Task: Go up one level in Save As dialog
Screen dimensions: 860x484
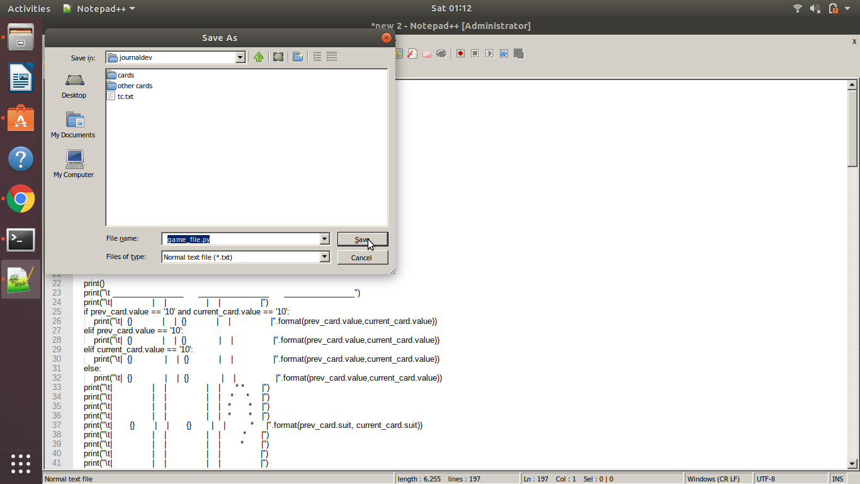Action: coord(258,57)
